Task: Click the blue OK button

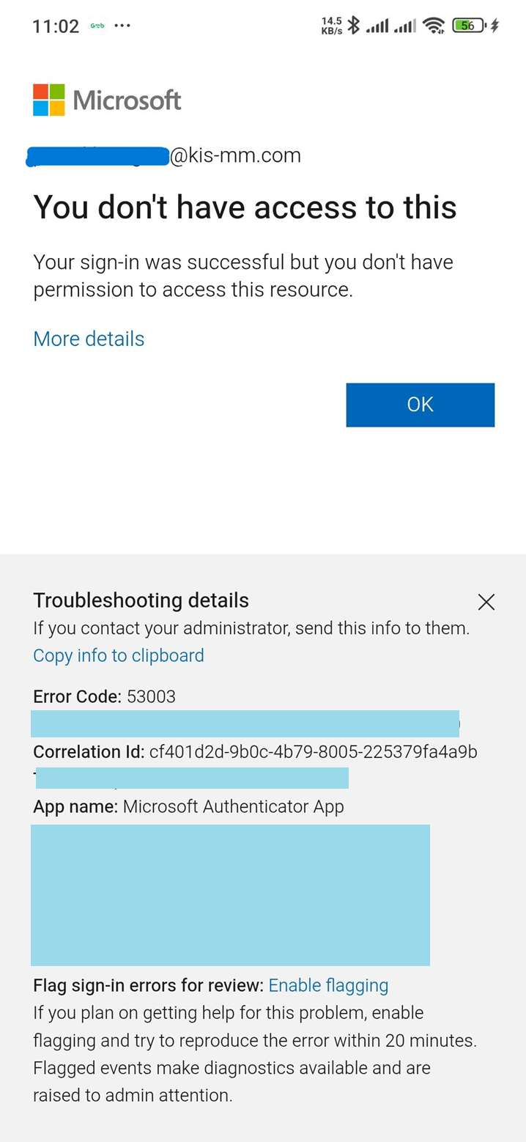Action: click(x=421, y=405)
